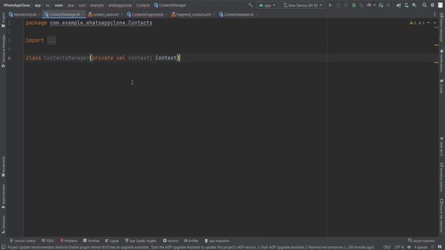The image size is (445, 250).
Task: Open the App Inspection tool window
Action: click(x=217, y=241)
